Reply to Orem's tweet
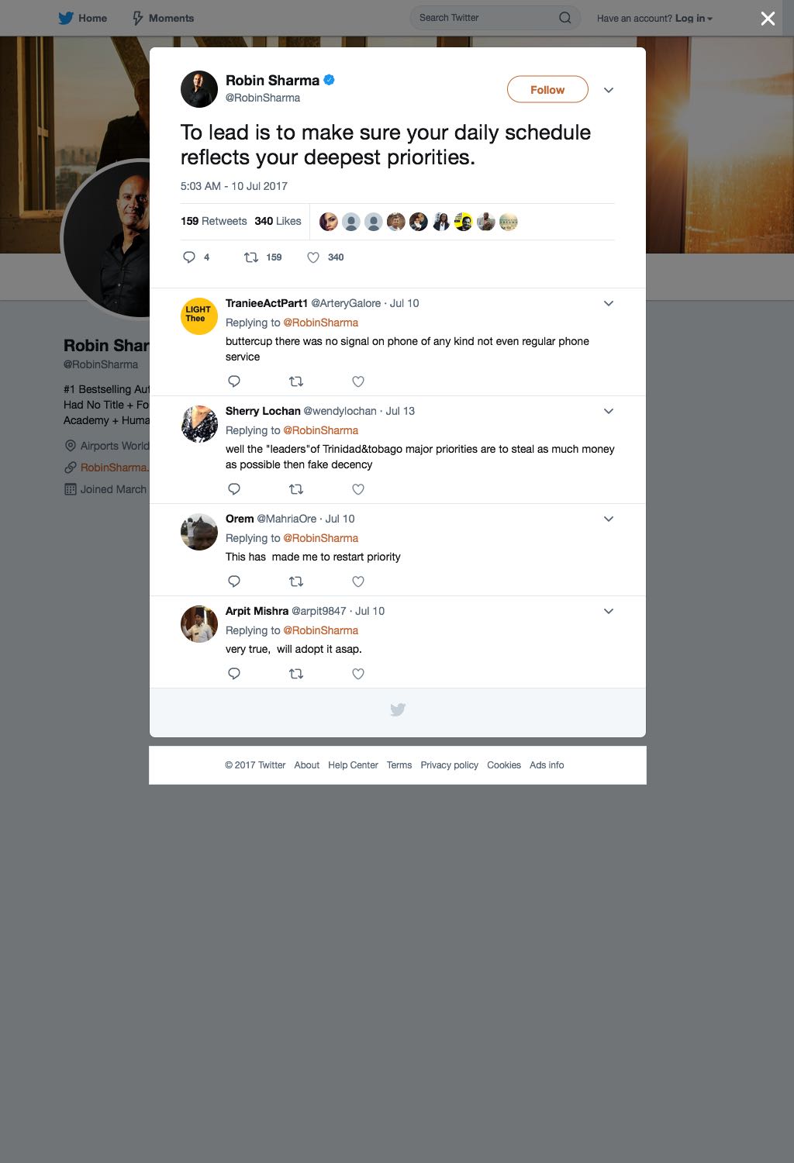This screenshot has height=1163, width=794. (x=234, y=581)
